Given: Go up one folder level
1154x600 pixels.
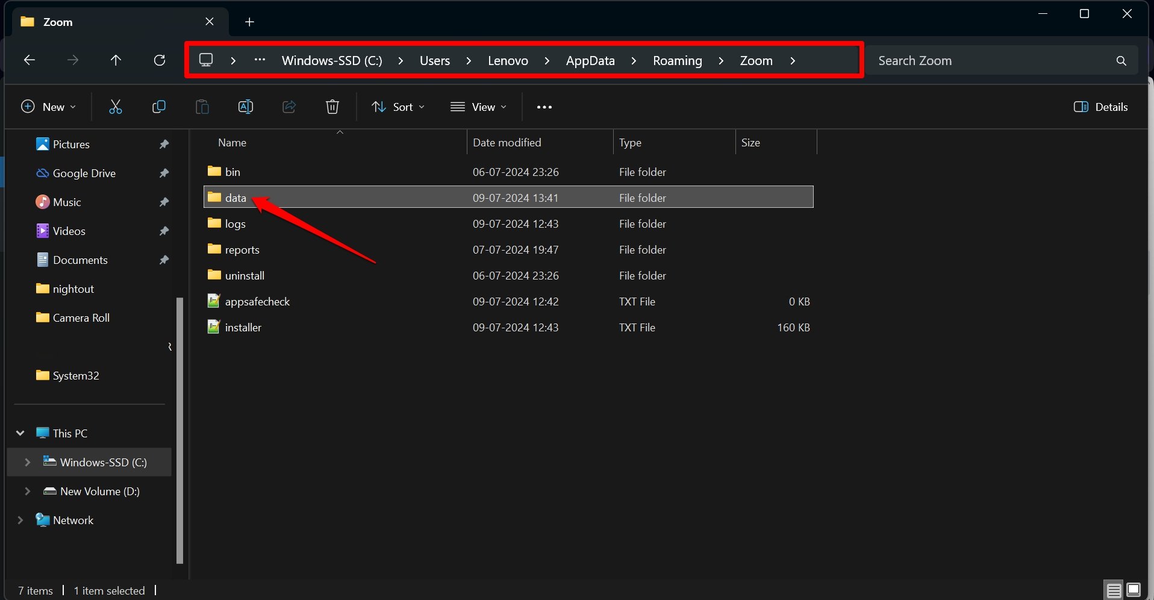Looking at the screenshot, I should (x=116, y=60).
